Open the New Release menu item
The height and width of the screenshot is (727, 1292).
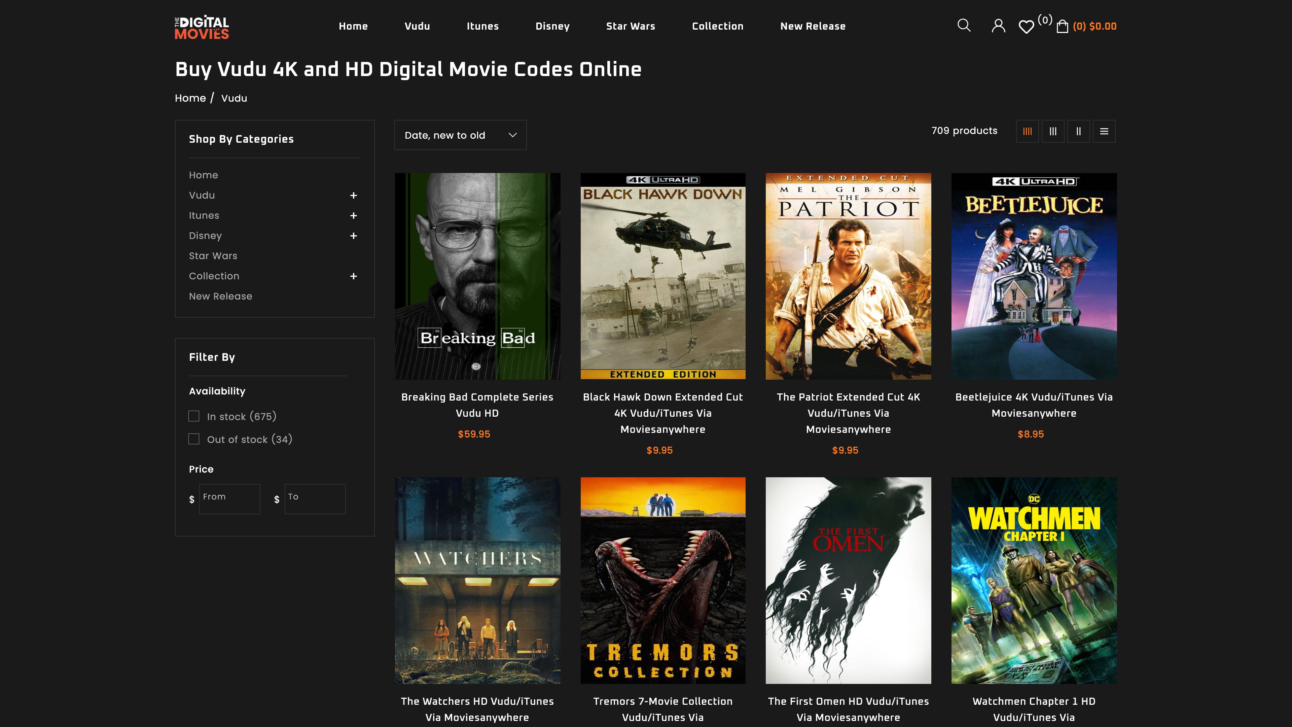(813, 26)
